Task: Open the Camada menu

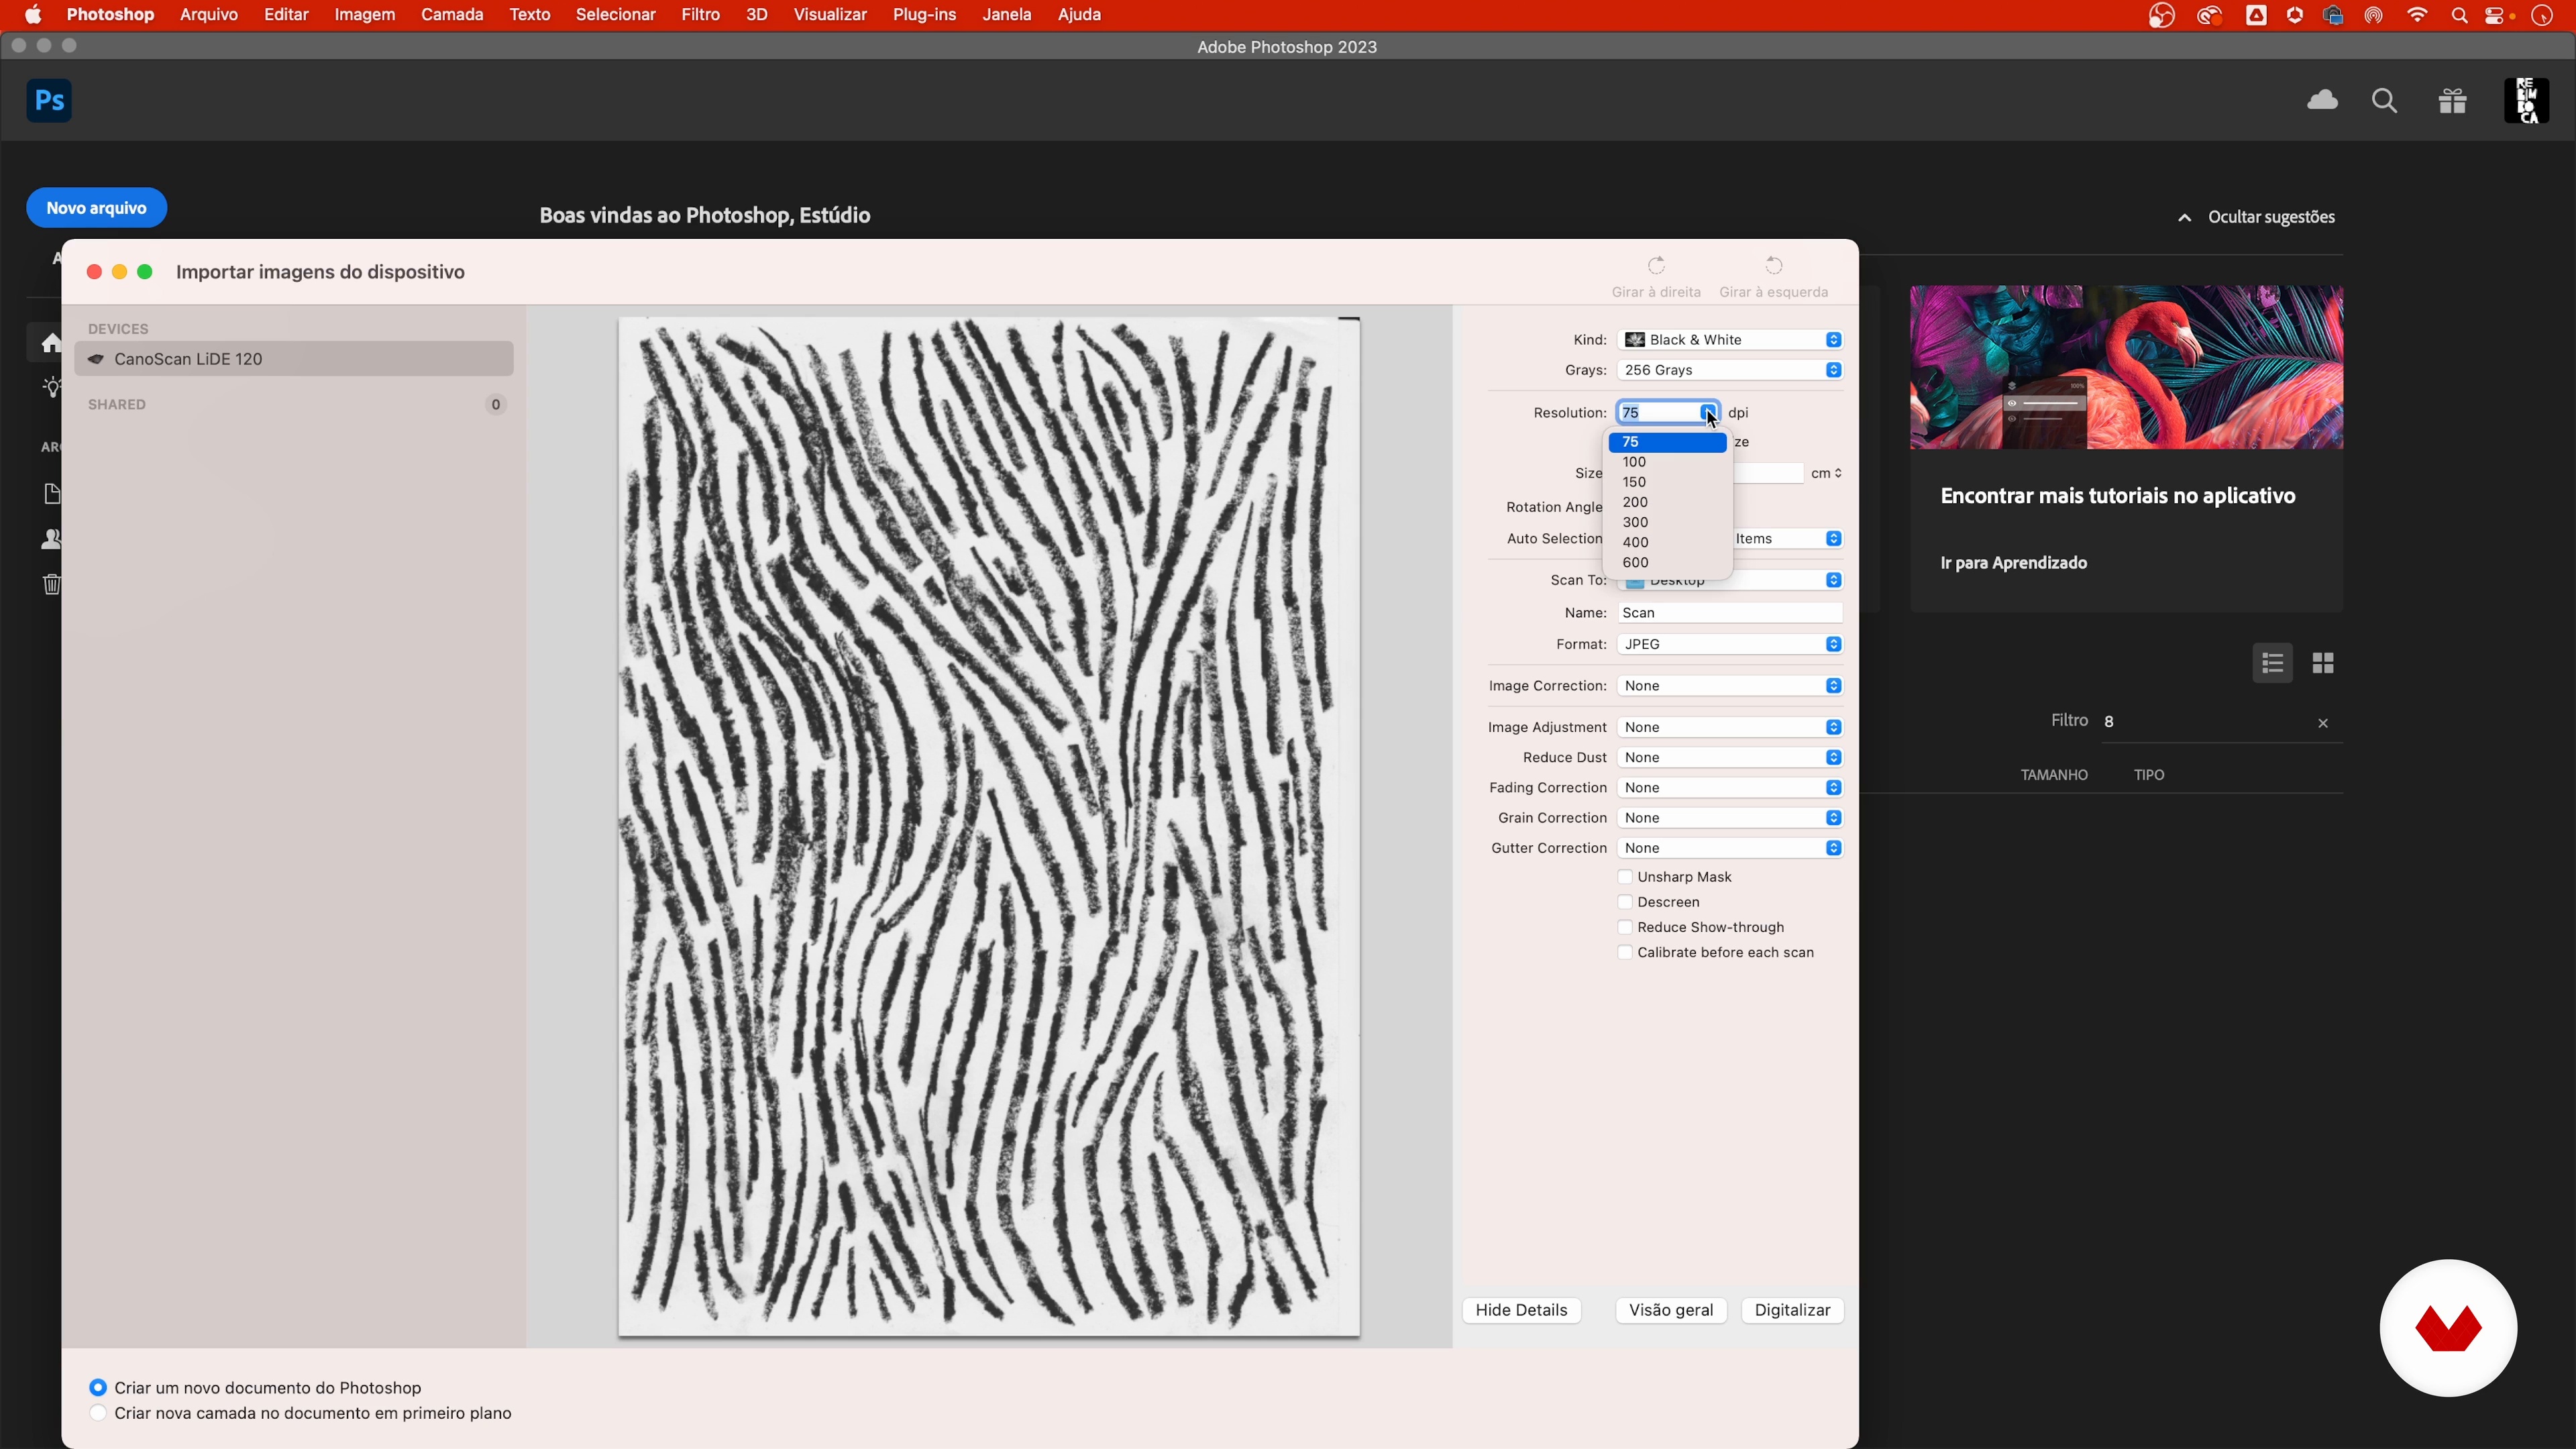Action: coord(452,15)
